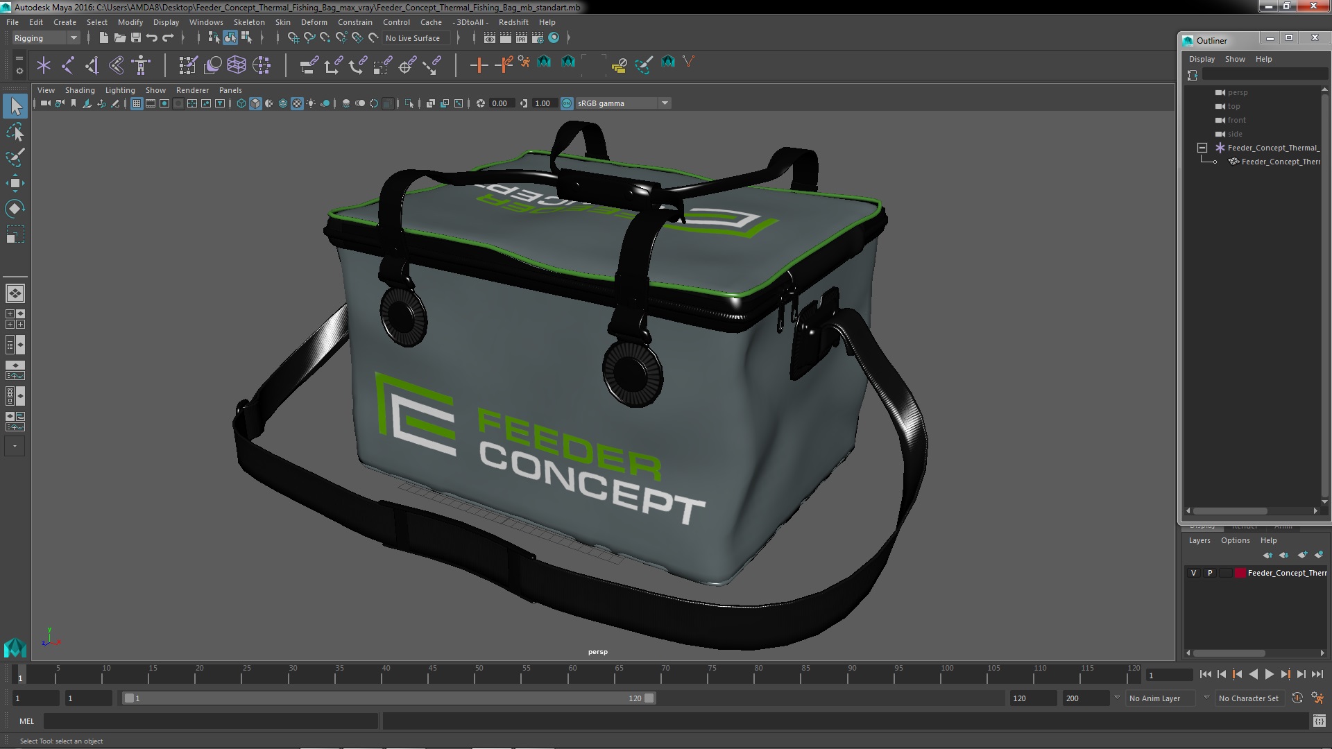Activate the Lasso select tool
The height and width of the screenshot is (749, 1332).
coord(15,132)
